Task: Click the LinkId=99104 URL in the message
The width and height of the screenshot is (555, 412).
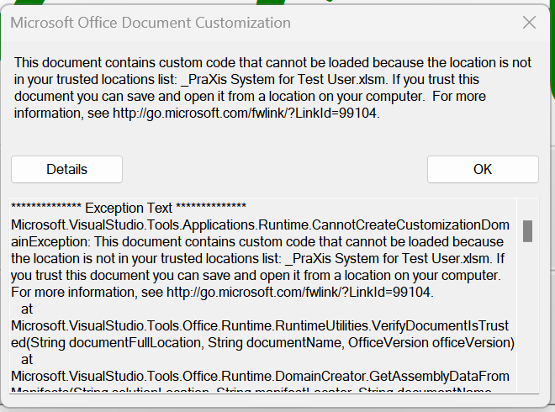Action: pyautogui.click(x=245, y=114)
